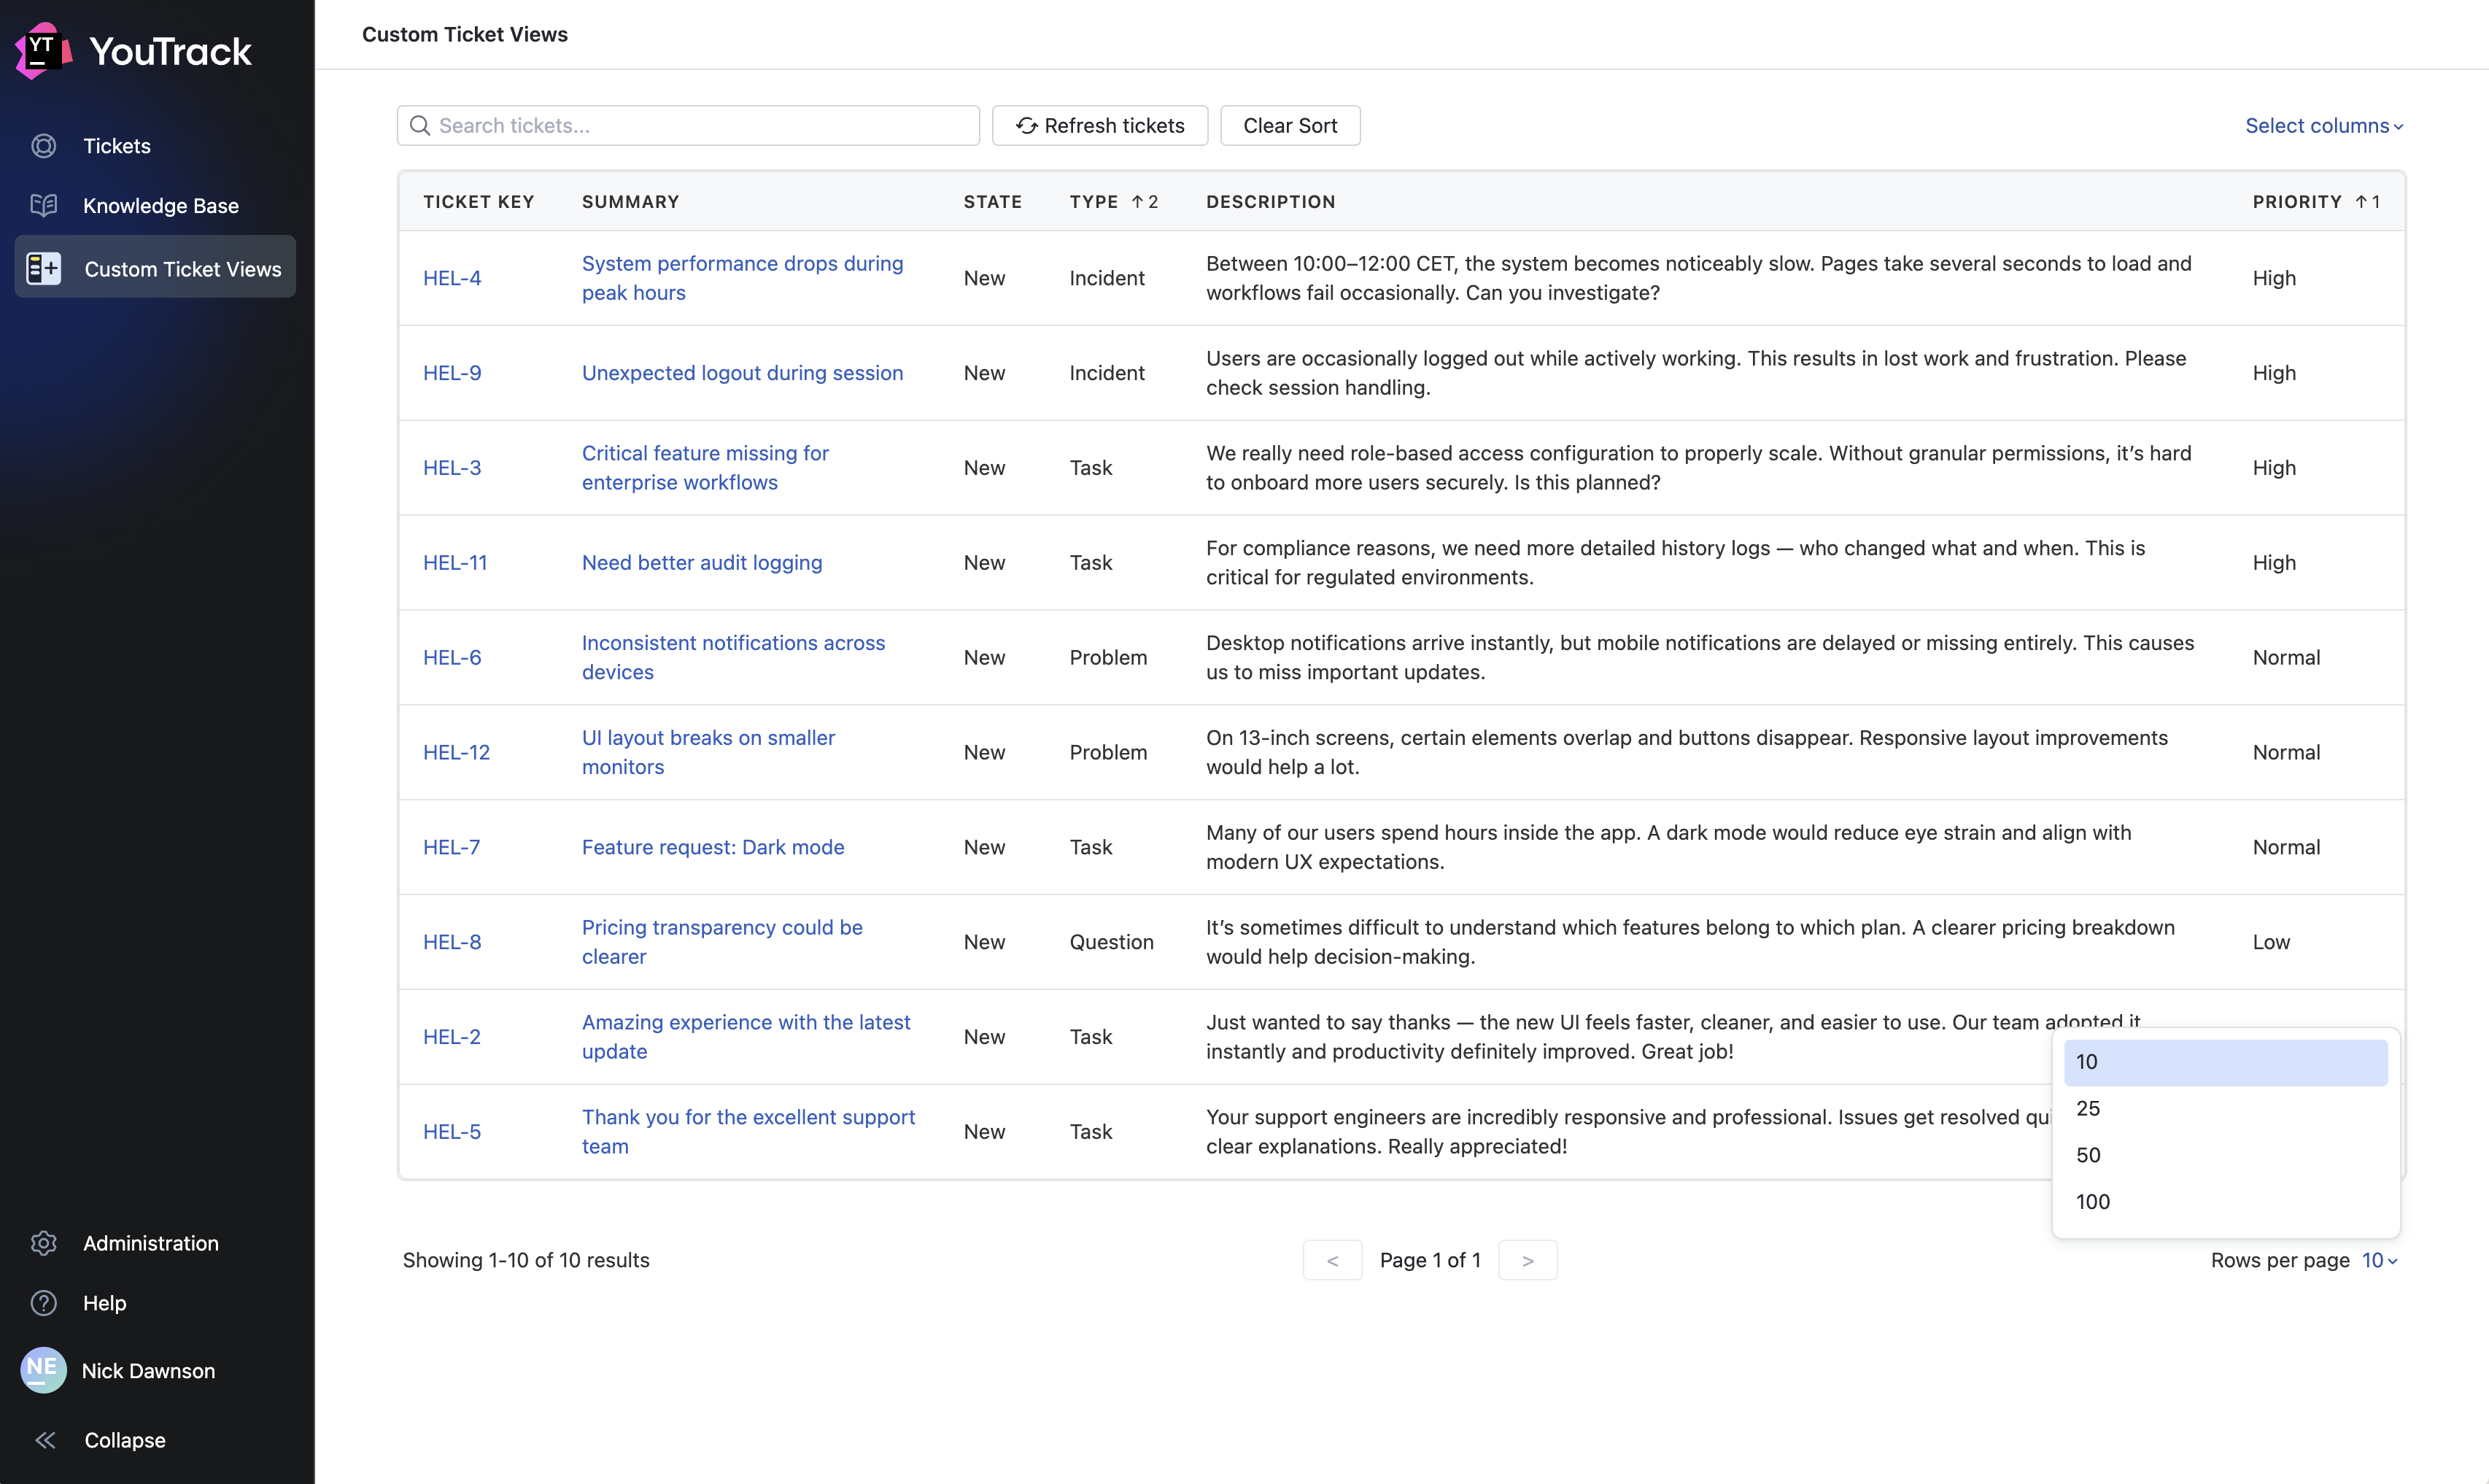The image size is (2489, 1484).
Task: Click the Help question mark icon
Action: [x=44, y=1303]
